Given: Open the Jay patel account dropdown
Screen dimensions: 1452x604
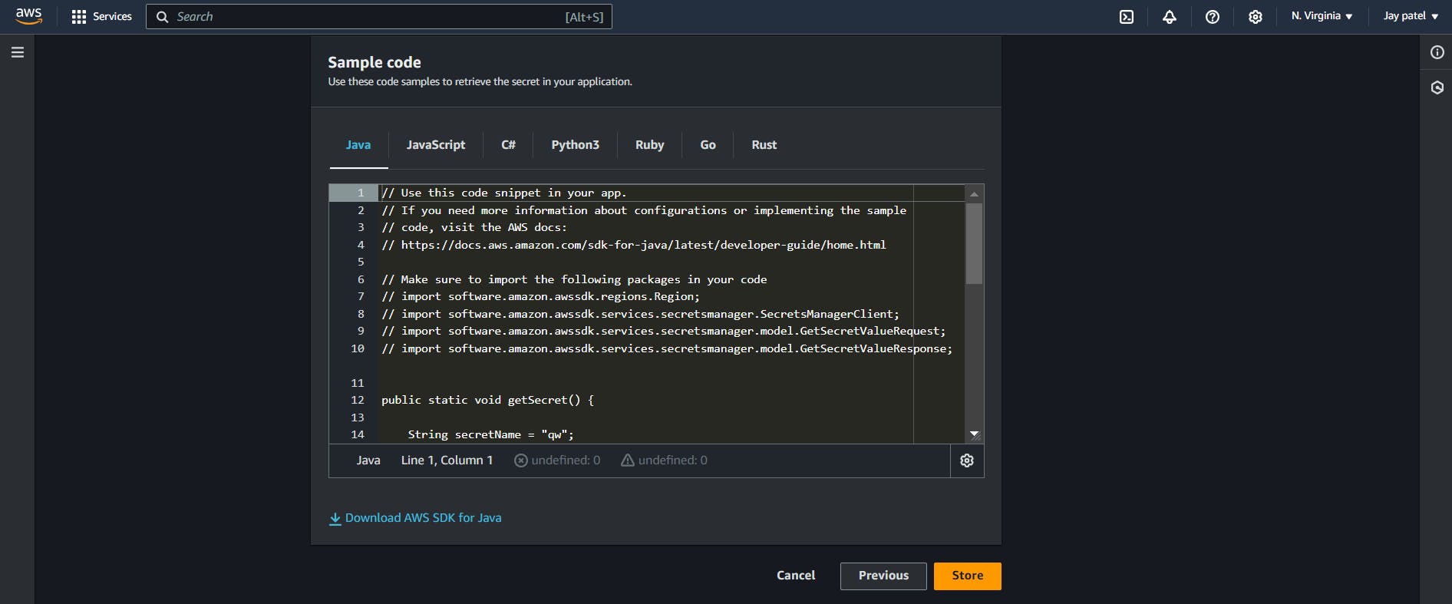Looking at the screenshot, I should [1411, 16].
